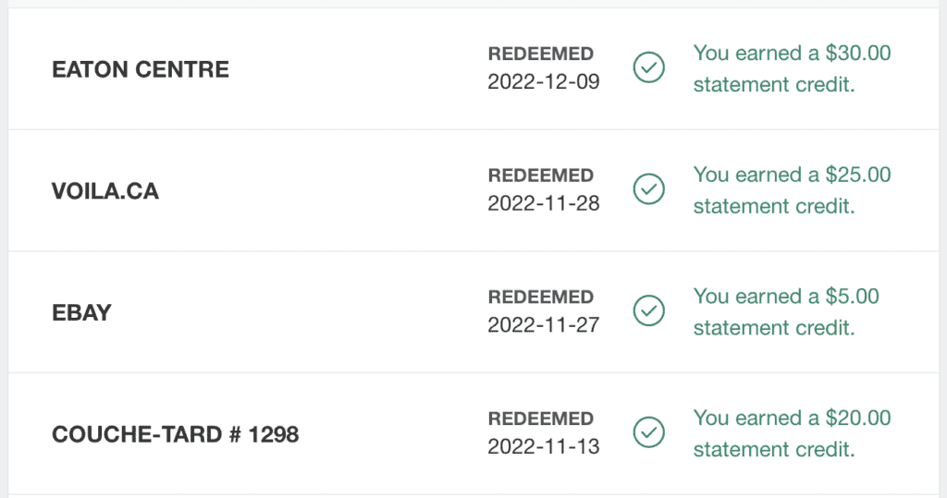Click the redeemed date 2022-11-13

click(544, 447)
